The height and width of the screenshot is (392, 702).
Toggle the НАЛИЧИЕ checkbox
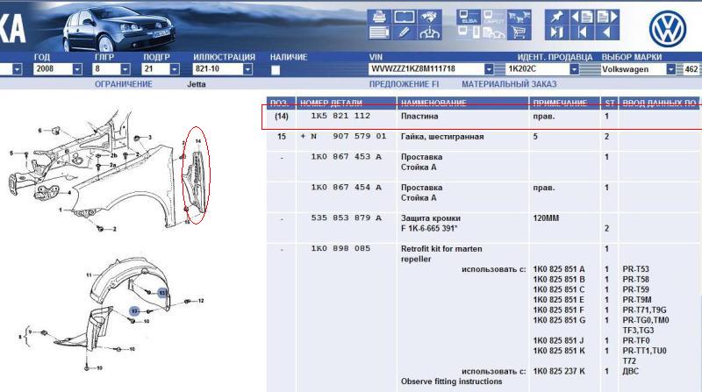276,70
